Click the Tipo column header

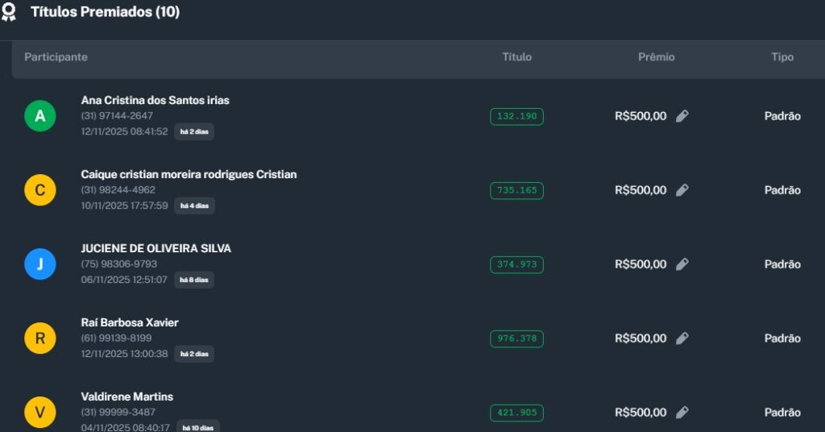tap(781, 57)
